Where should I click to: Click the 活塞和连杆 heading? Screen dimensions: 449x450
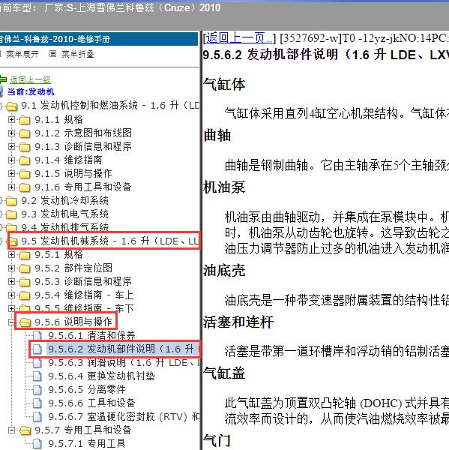238,322
